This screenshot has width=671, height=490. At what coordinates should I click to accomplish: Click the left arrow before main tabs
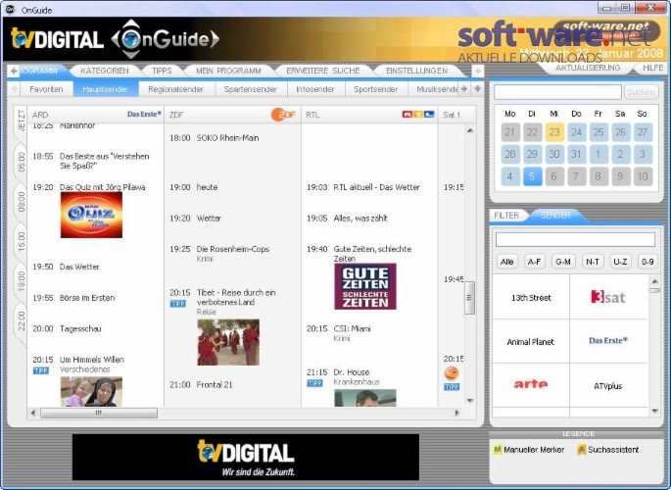pos(14,71)
